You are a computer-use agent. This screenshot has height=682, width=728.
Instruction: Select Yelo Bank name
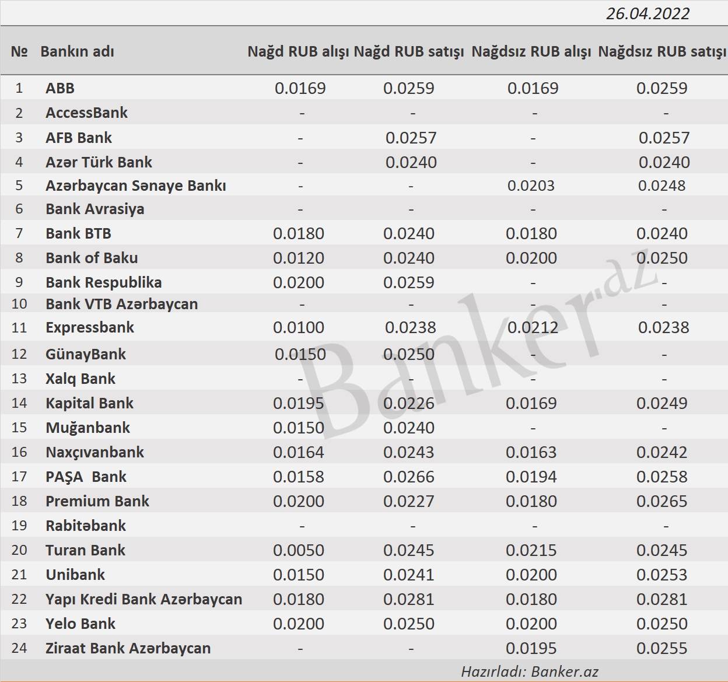point(80,624)
